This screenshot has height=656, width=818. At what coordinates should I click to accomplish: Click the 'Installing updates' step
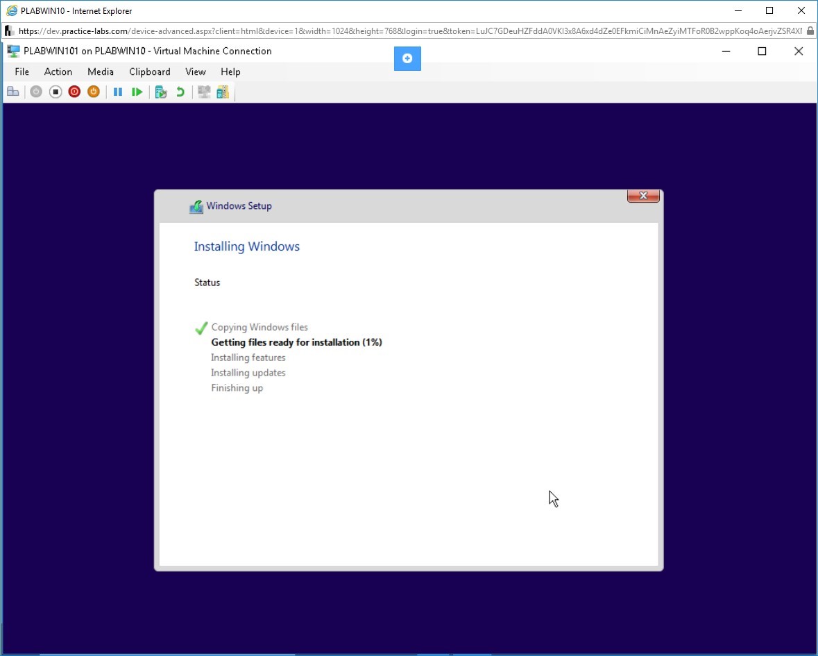(248, 373)
